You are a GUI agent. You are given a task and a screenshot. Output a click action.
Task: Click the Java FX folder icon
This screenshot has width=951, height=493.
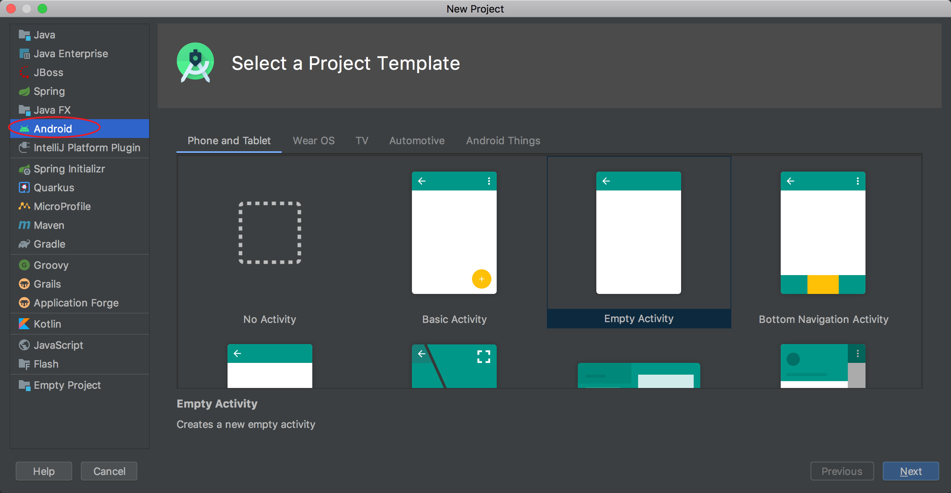pos(24,110)
